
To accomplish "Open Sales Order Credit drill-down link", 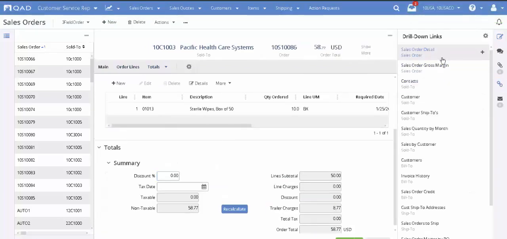I will pos(418,192).
